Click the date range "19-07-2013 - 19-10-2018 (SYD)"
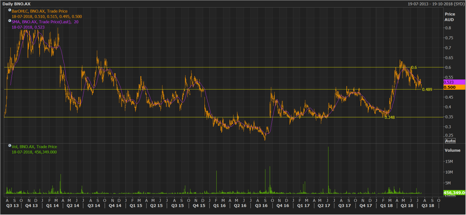Screen dimensions: 466x215 click(436, 4)
